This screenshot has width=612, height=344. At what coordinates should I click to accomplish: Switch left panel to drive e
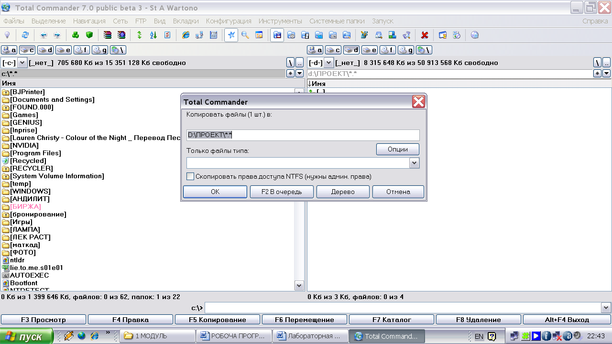[x=63, y=50]
